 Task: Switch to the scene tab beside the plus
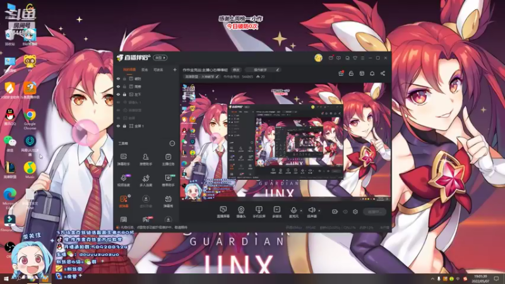(158, 69)
